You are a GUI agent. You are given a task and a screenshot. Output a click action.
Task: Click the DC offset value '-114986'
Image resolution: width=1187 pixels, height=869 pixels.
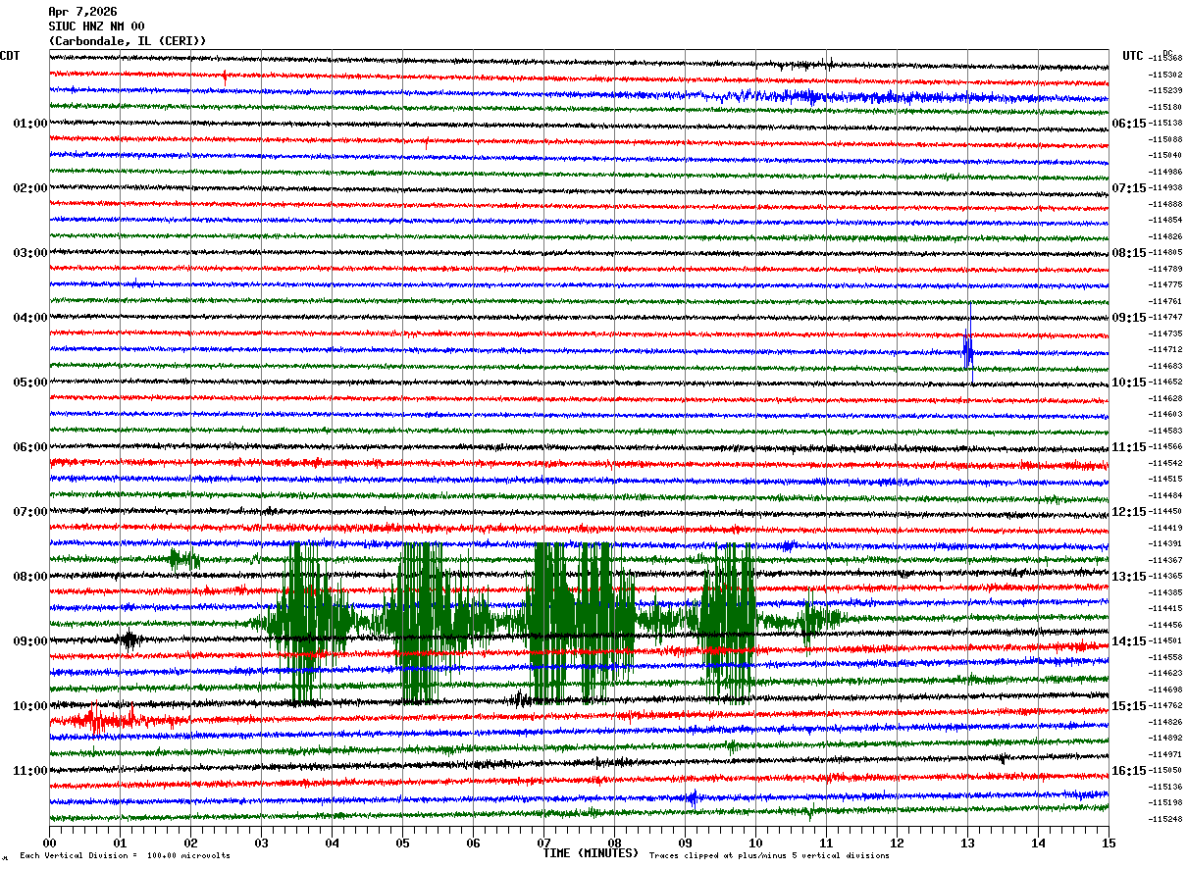(1165, 172)
